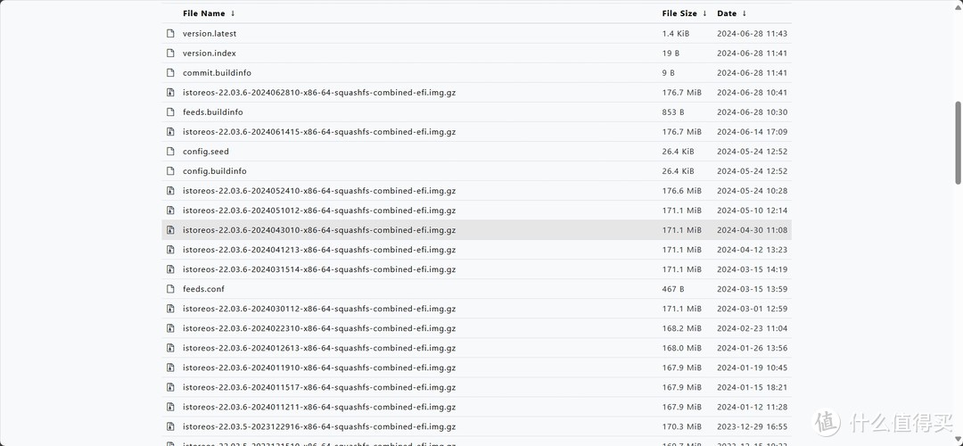This screenshot has width=963, height=446.
Task: Select the 1.4 KiB size of version.latest
Action: pyautogui.click(x=676, y=34)
